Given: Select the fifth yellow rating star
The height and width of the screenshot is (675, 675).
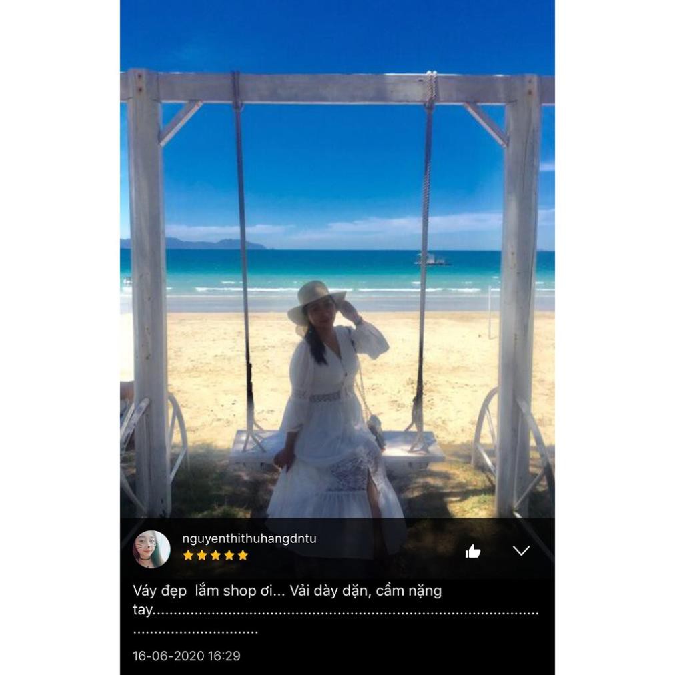Looking at the screenshot, I should tap(243, 555).
